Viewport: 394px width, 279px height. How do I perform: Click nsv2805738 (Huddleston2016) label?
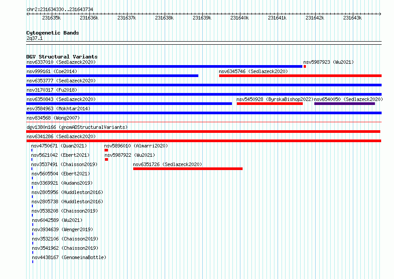[x=67, y=201]
